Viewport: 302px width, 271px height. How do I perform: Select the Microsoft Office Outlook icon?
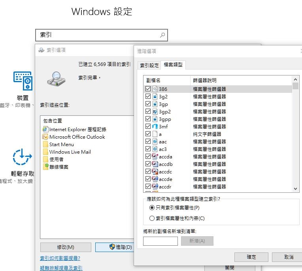point(45,137)
